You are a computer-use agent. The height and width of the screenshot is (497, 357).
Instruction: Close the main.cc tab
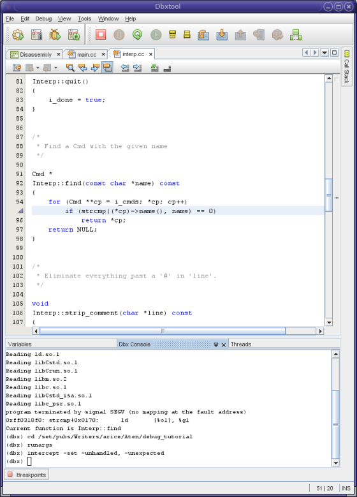click(x=103, y=54)
